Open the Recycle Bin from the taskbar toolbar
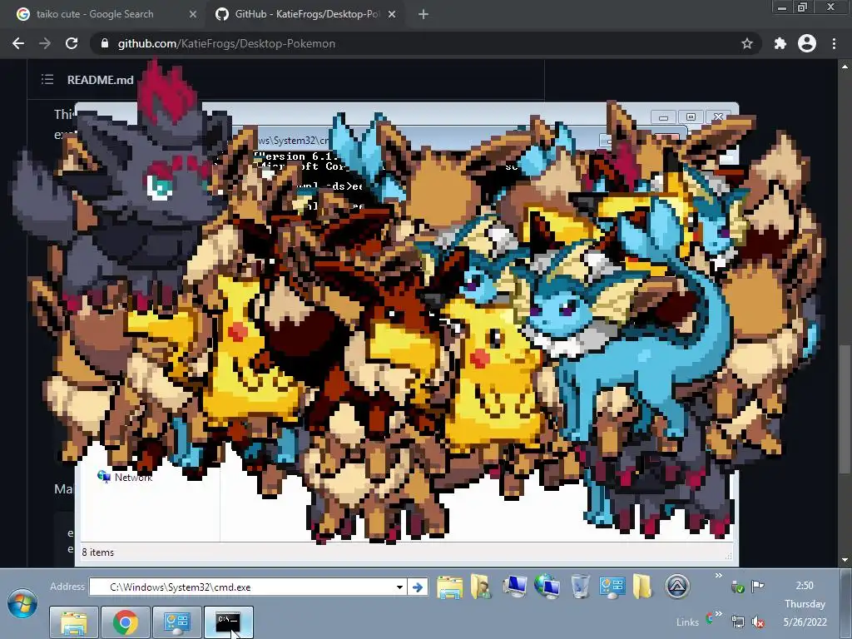 (580, 587)
